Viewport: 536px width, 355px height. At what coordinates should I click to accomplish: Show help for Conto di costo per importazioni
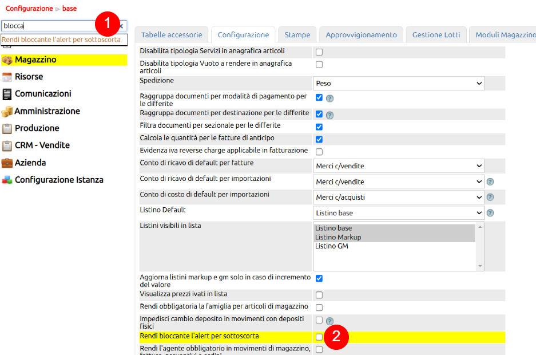click(x=490, y=197)
